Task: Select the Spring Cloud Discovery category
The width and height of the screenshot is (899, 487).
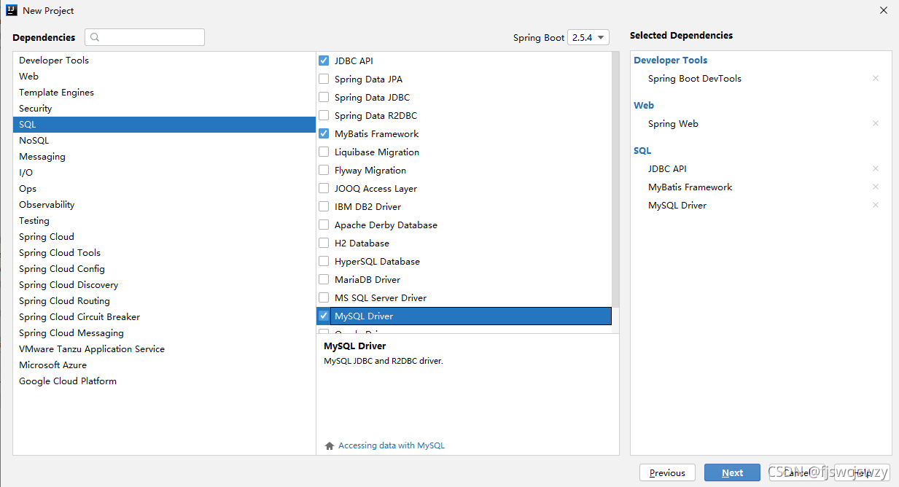Action: point(164,284)
